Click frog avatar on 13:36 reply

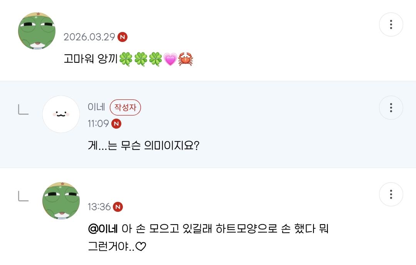(61, 201)
